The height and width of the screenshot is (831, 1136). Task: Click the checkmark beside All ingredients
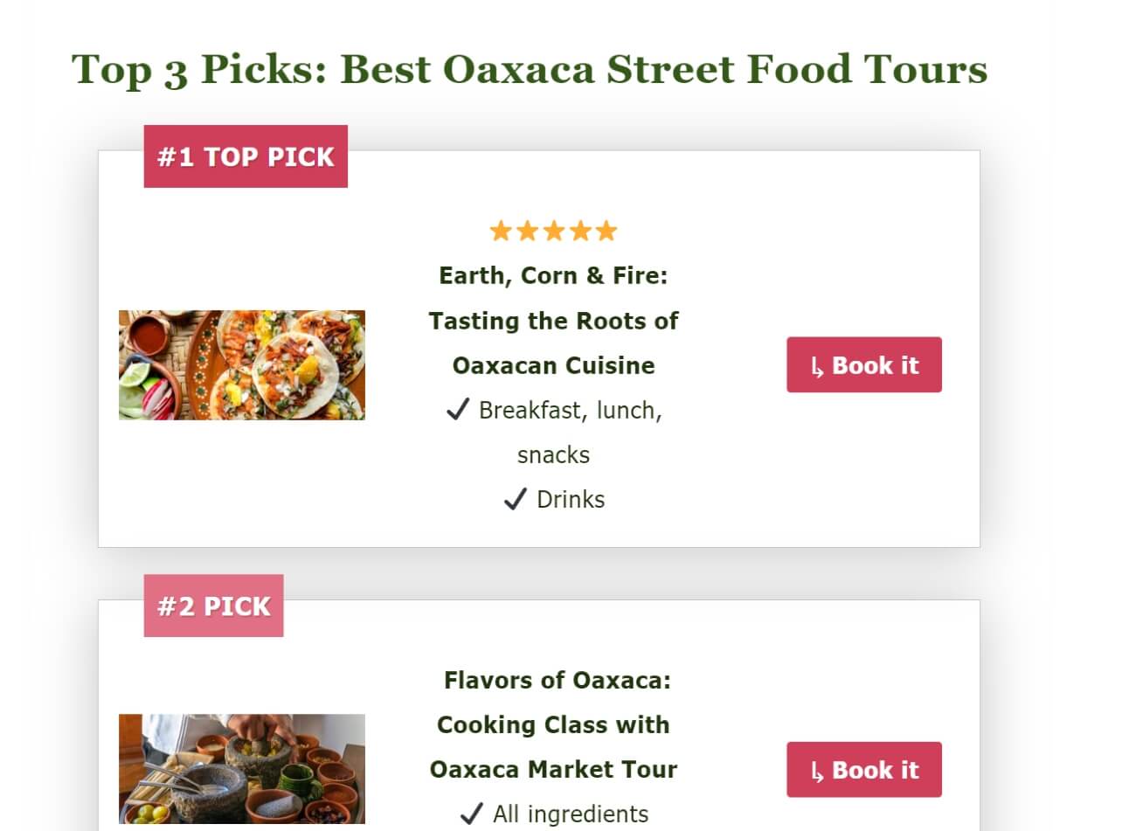471,814
